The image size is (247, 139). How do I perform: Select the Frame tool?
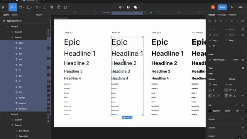[20, 7]
